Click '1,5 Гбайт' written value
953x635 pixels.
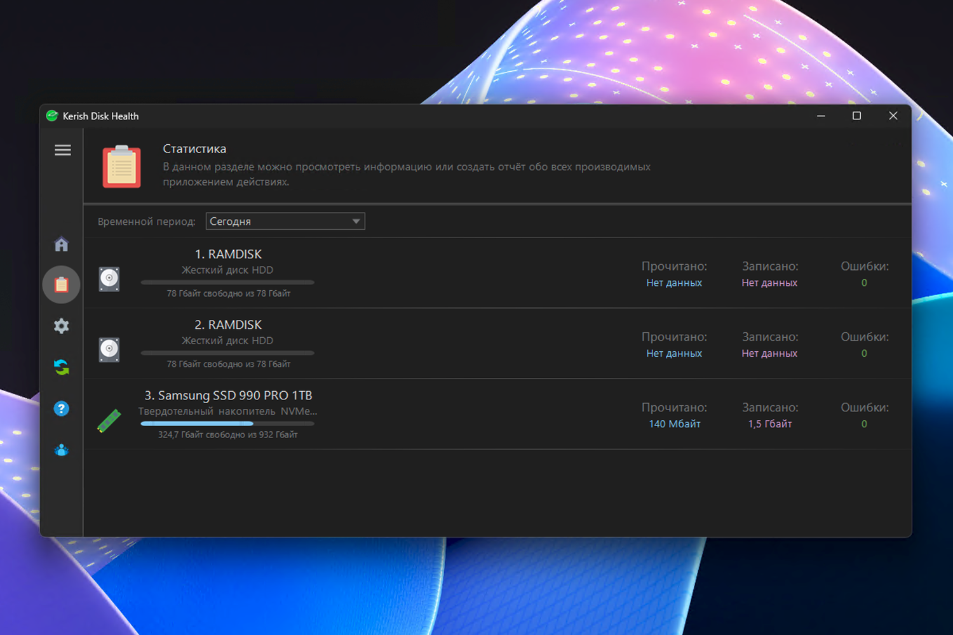point(770,424)
